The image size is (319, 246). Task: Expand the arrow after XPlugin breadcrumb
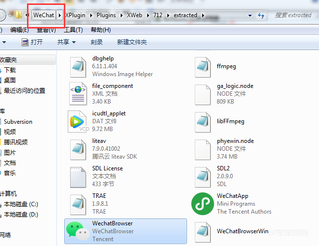90,15
